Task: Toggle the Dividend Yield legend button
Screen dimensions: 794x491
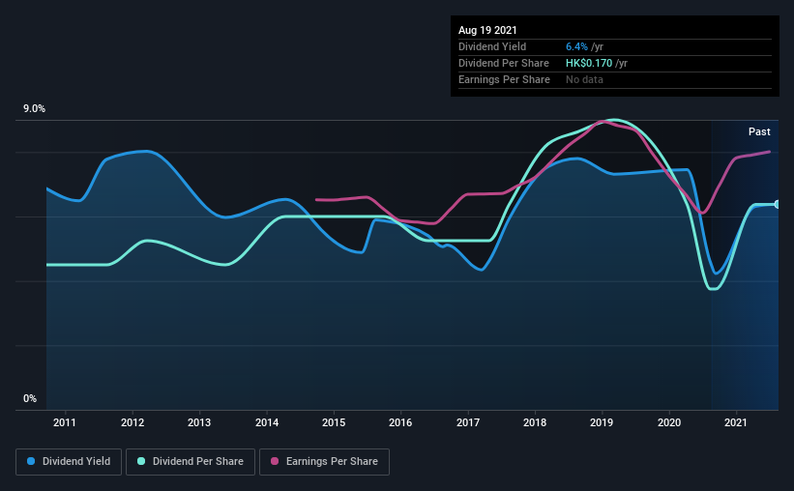Action: (x=69, y=462)
